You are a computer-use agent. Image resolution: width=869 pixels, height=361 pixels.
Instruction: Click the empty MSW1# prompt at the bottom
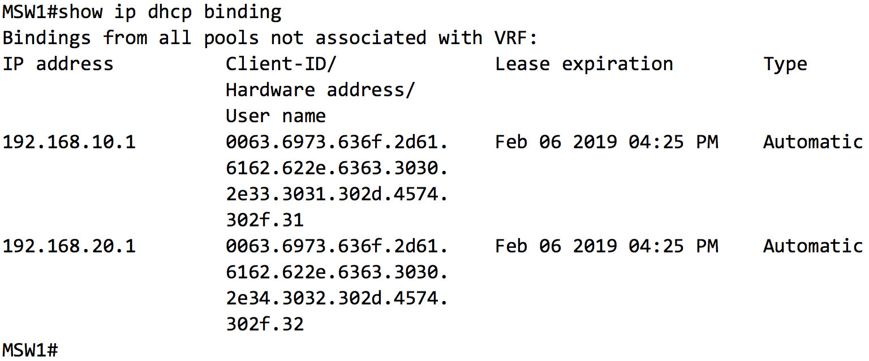click(30, 349)
